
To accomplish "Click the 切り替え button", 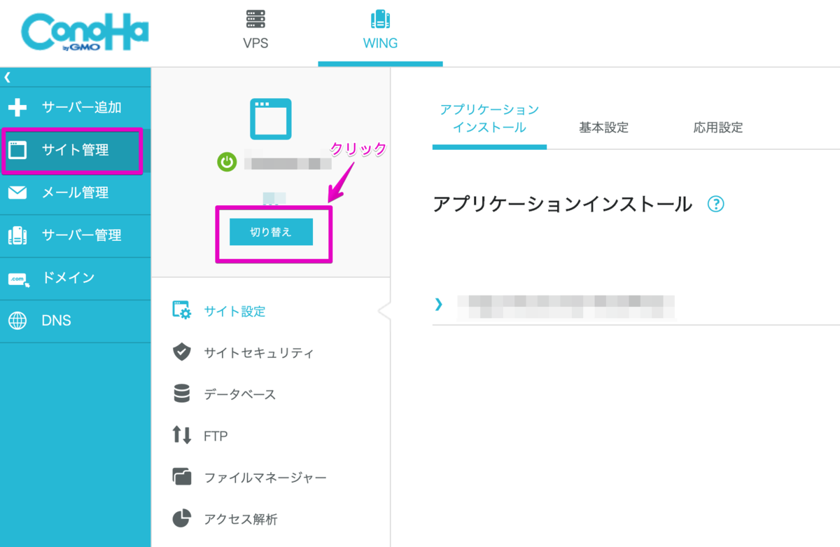I will 271,233.
